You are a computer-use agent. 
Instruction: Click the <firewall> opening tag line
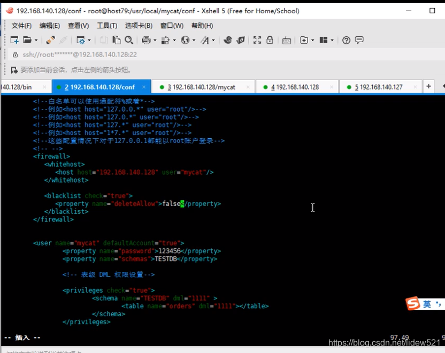click(51, 156)
